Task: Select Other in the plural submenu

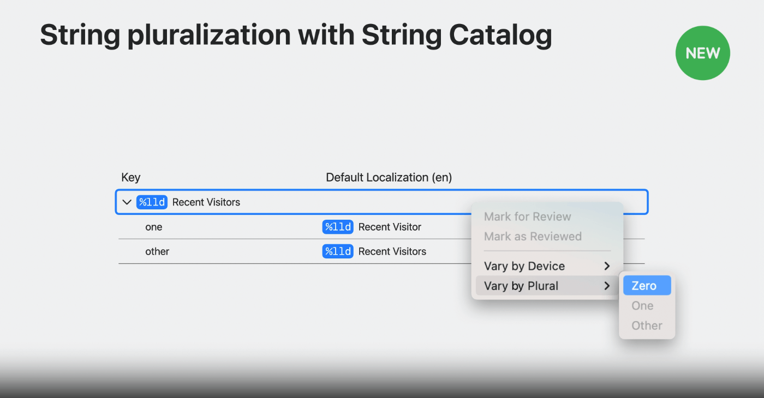Action: (x=647, y=325)
